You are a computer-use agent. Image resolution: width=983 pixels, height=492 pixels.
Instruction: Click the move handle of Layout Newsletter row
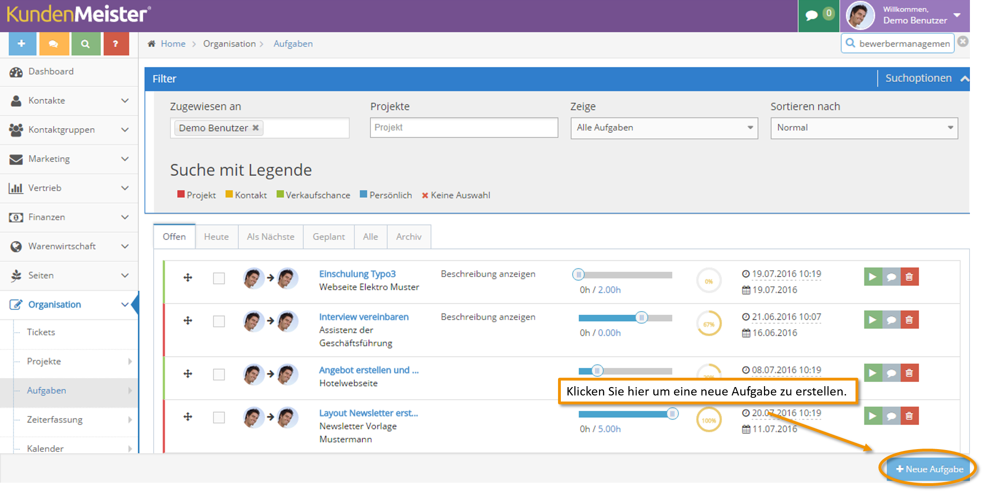pyautogui.click(x=188, y=416)
